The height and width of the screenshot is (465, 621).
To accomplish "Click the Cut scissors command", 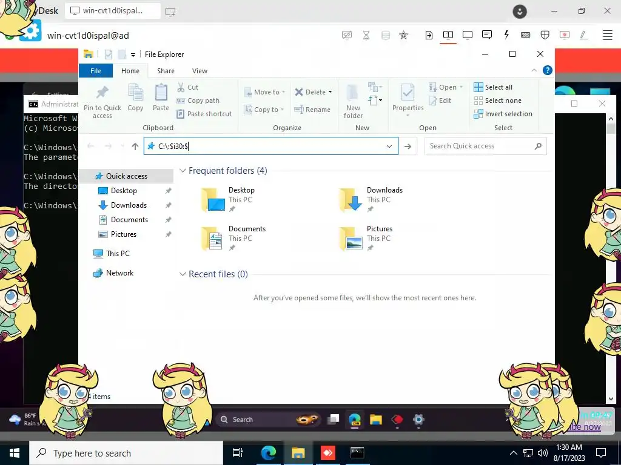I will point(188,87).
